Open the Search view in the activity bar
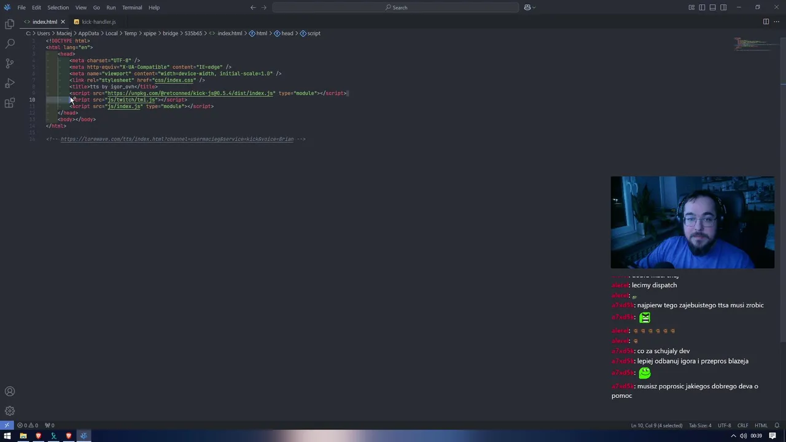Screen dimensions: 786x442 point(10,44)
